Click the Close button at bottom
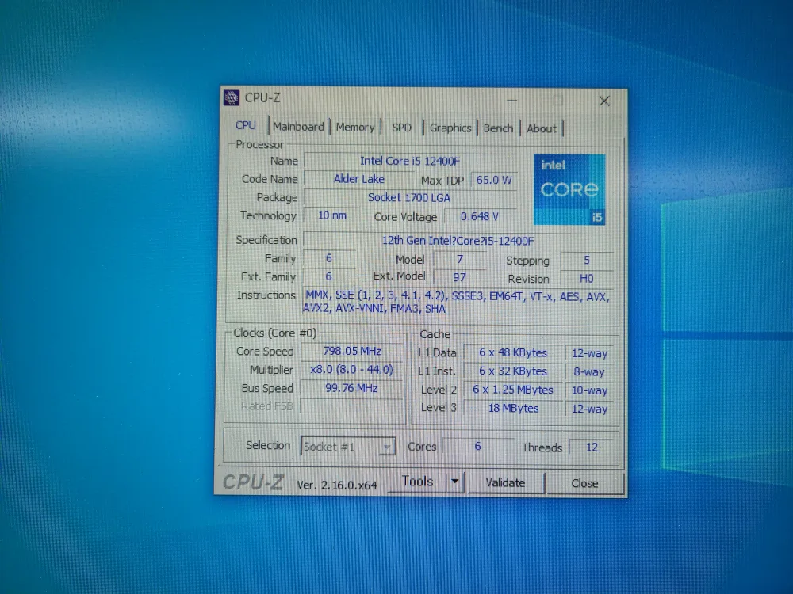The width and height of the screenshot is (793, 594). click(x=584, y=483)
